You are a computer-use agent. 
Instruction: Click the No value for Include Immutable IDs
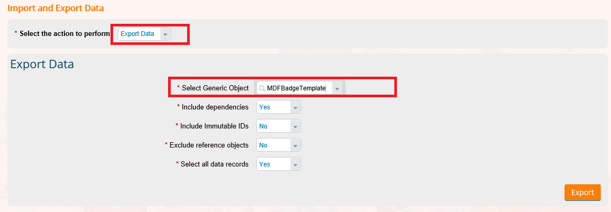[263, 126]
